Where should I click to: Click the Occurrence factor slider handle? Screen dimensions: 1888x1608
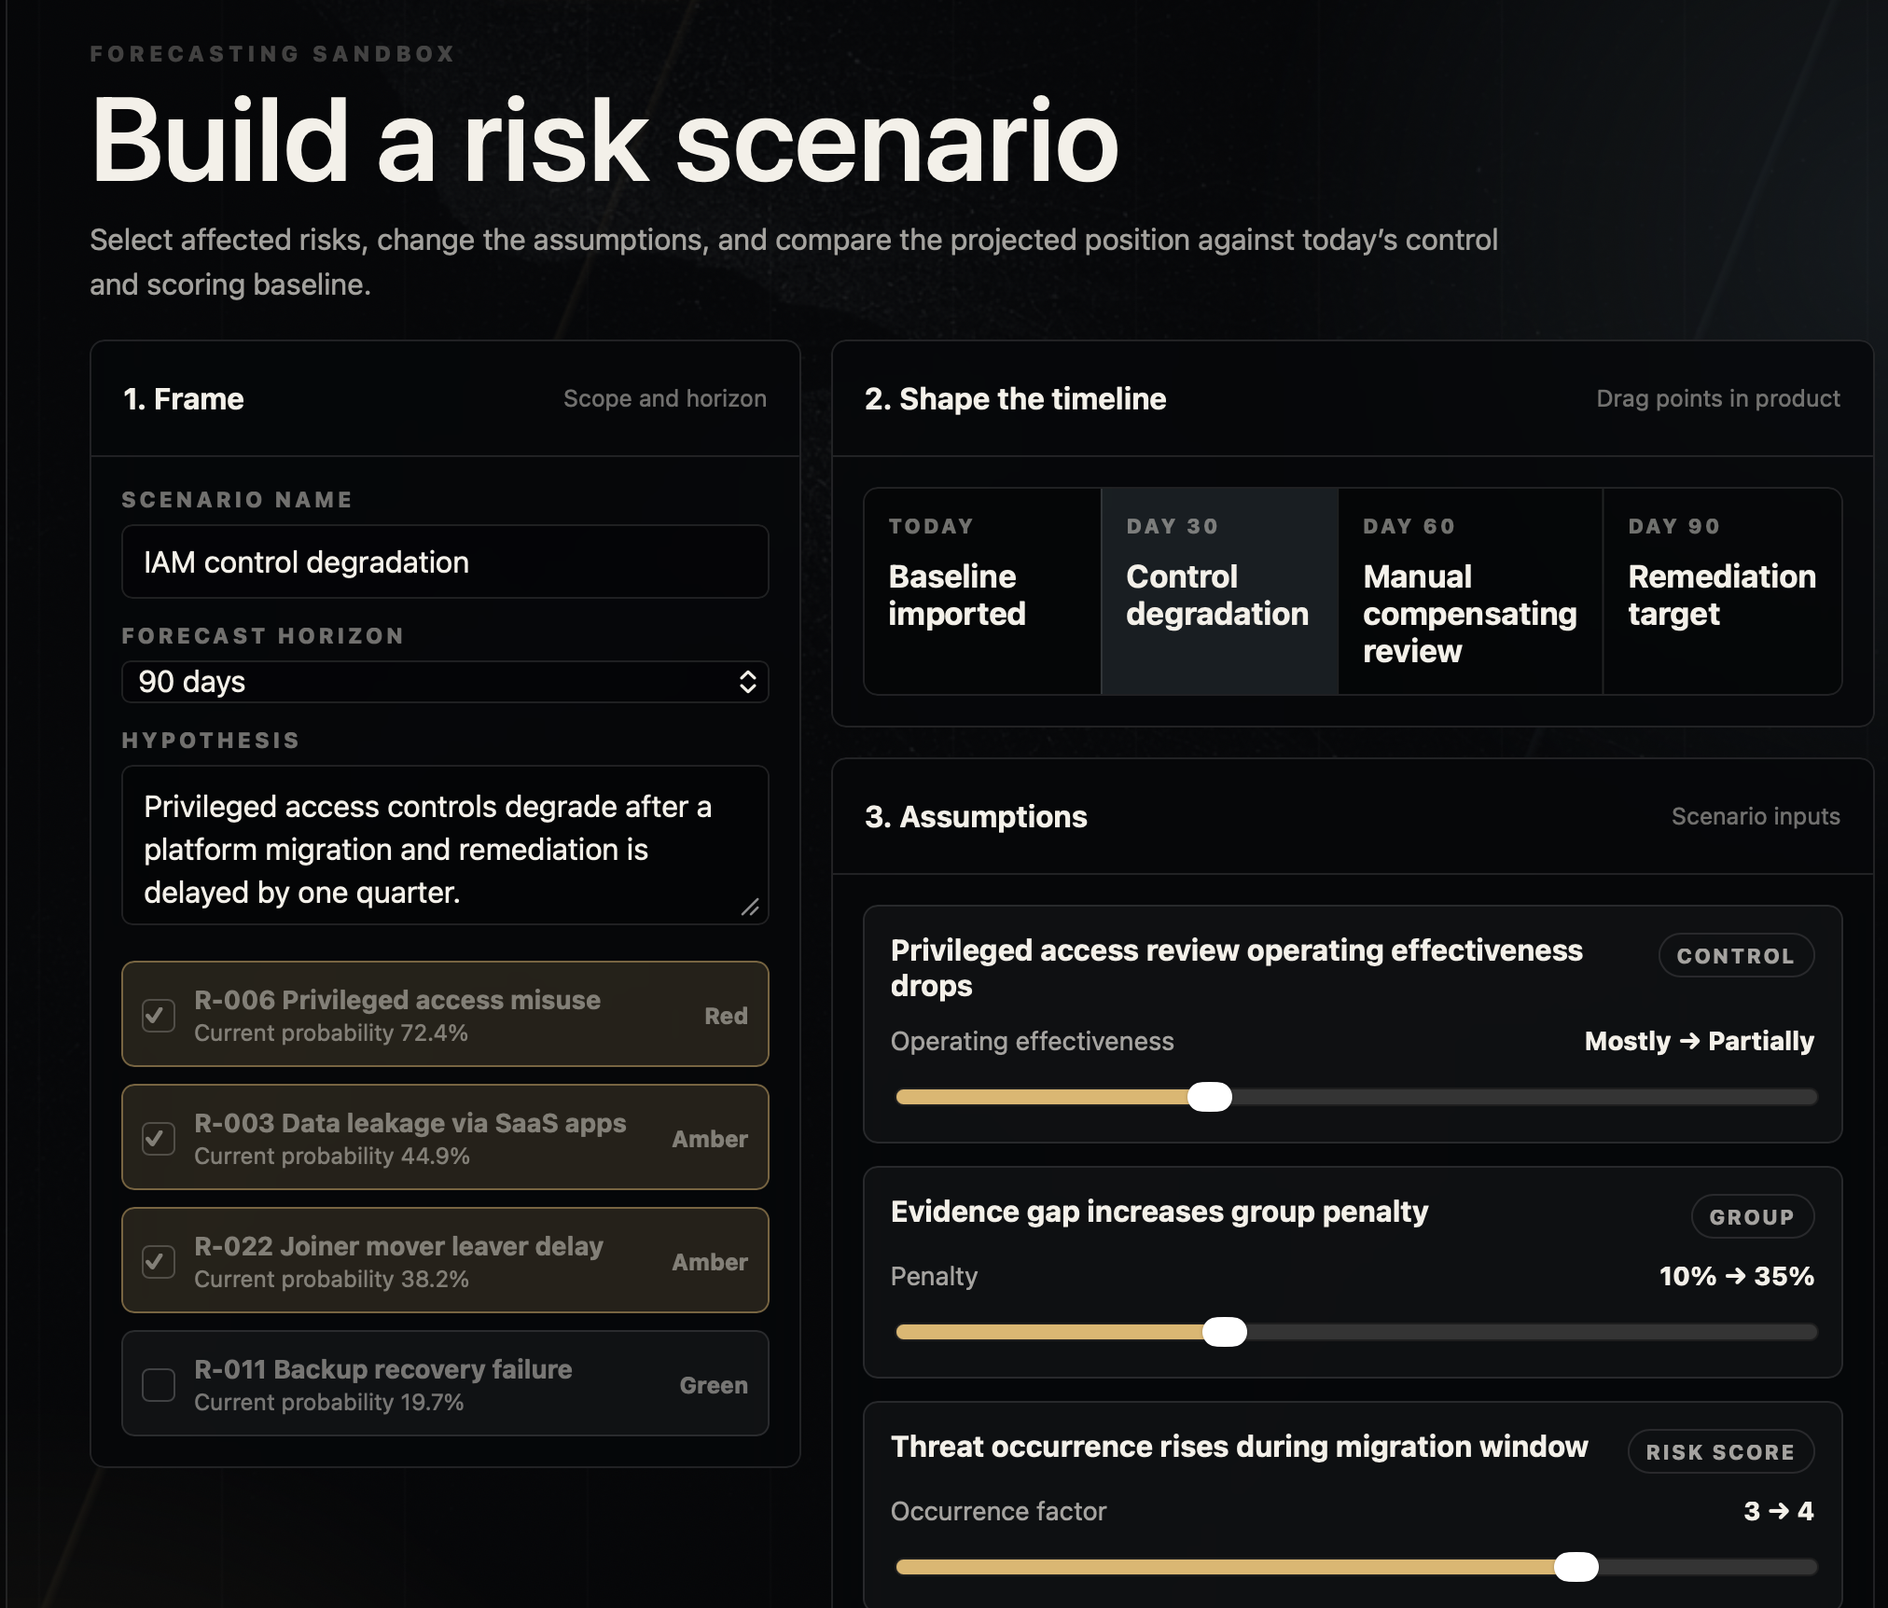(x=1576, y=1567)
